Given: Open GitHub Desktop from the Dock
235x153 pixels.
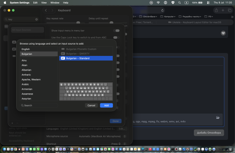Looking at the screenshot, I should pyautogui.click(x=49, y=149).
